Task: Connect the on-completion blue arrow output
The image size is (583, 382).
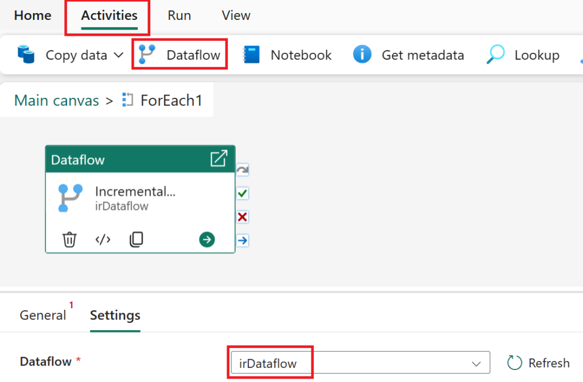Action: [242, 240]
